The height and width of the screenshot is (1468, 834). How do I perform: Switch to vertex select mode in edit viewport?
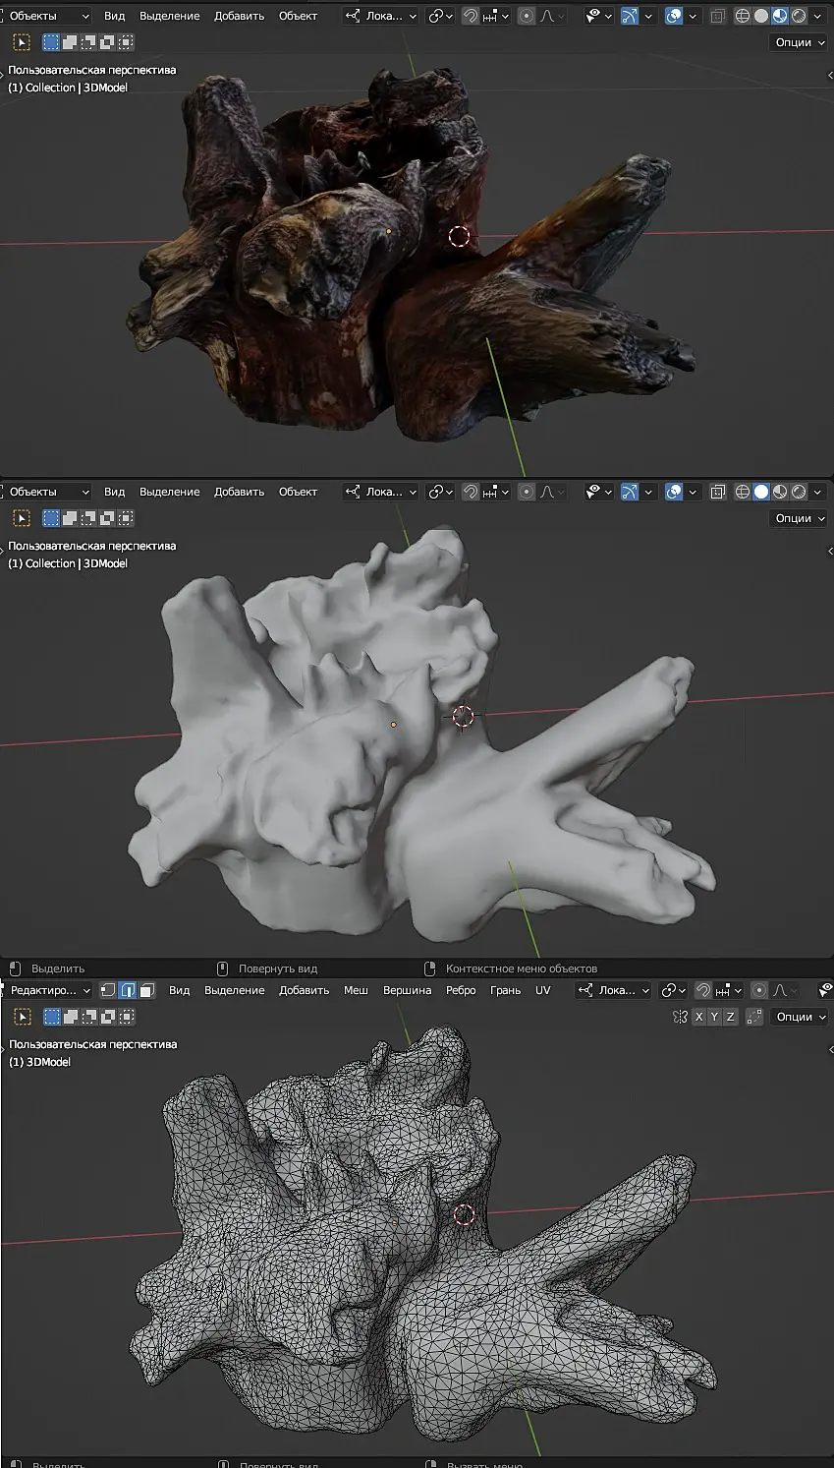(x=108, y=990)
